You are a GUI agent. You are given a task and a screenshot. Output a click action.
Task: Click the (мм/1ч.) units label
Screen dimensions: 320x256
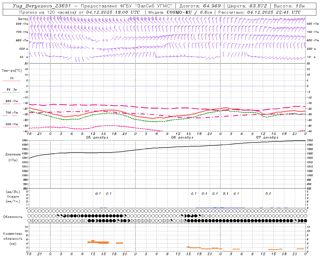13,201
